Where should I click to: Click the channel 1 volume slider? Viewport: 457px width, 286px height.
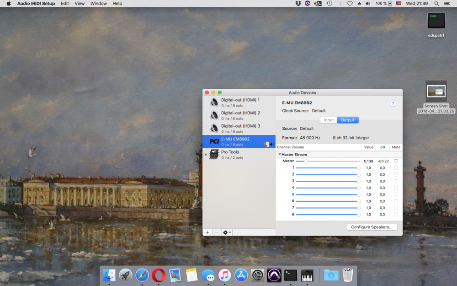tap(328, 168)
